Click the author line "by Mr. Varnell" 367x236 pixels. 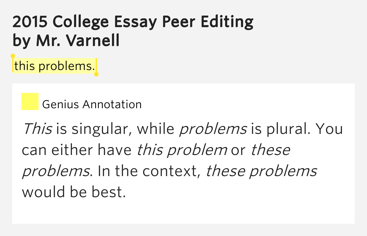[x=66, y=41]
